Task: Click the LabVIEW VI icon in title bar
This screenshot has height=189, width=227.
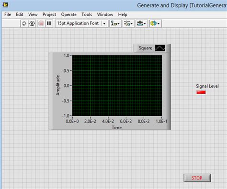Action: [x=5, y=5]
